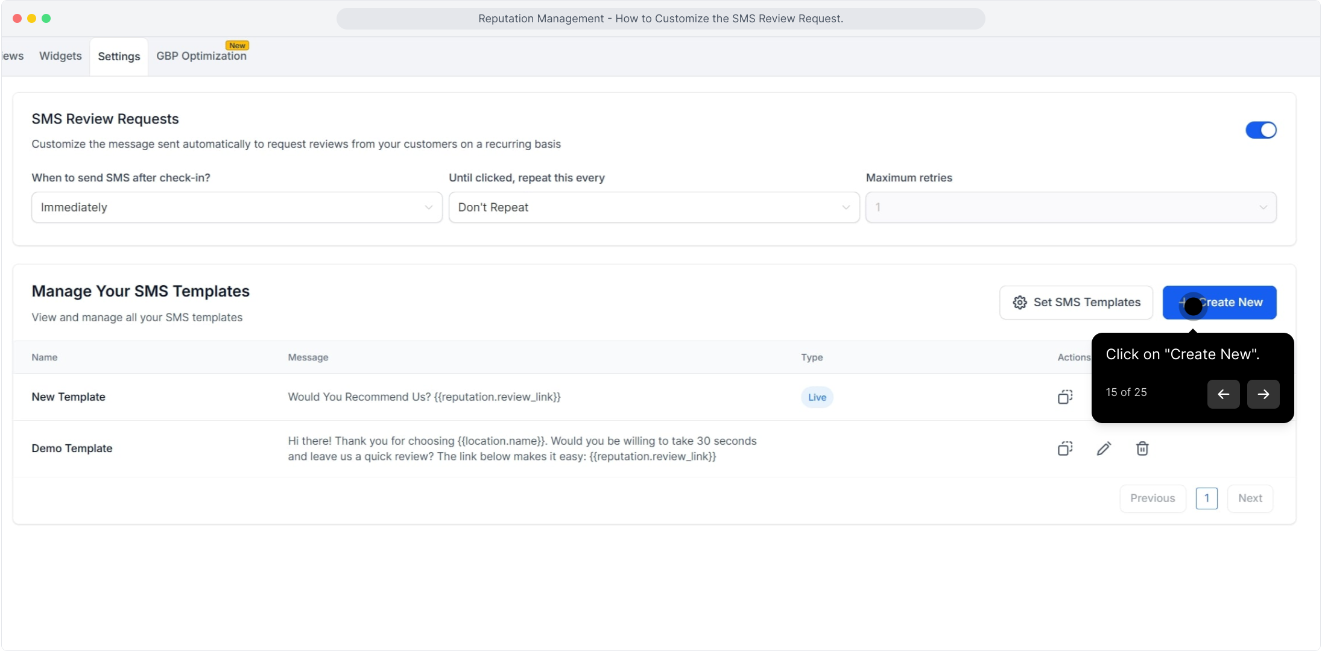Open the GBP Optimization tab
Screen dimensions: 1322x651
coord(201,56)
